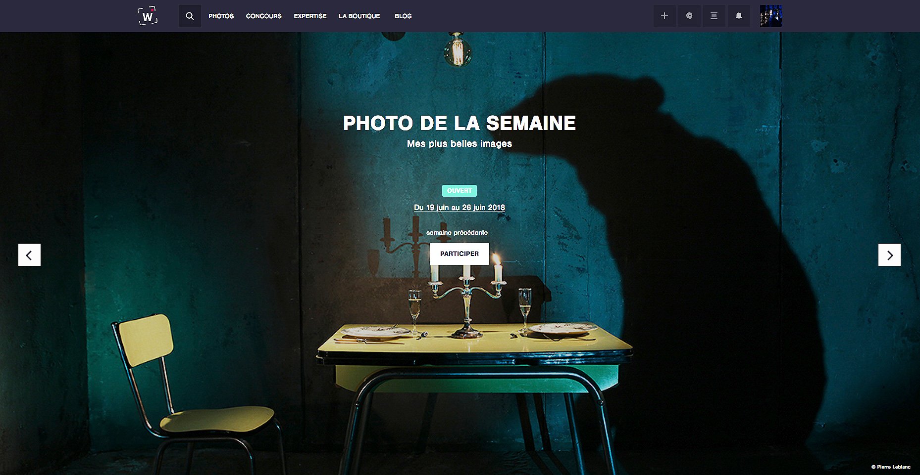Go to the EXPERTISE section
This screenshot has width=920, height=475.
click(310, 16)
